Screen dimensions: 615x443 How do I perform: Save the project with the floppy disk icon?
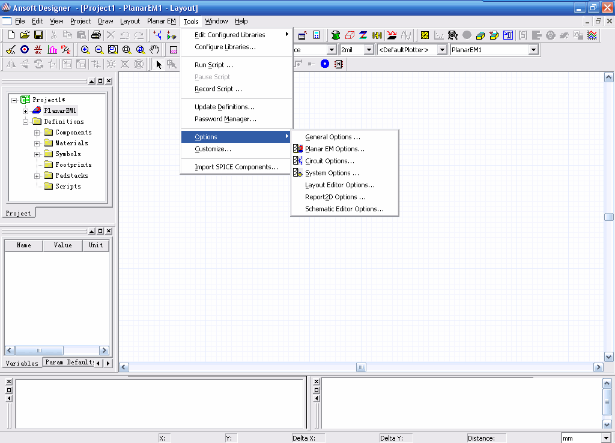38,35
